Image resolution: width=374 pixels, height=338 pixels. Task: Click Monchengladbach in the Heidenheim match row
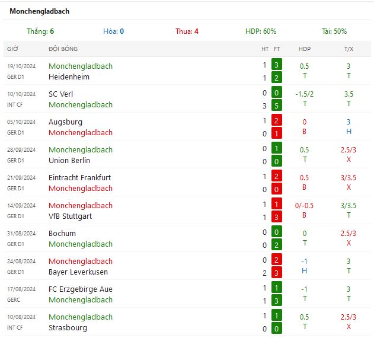point(81,66)
